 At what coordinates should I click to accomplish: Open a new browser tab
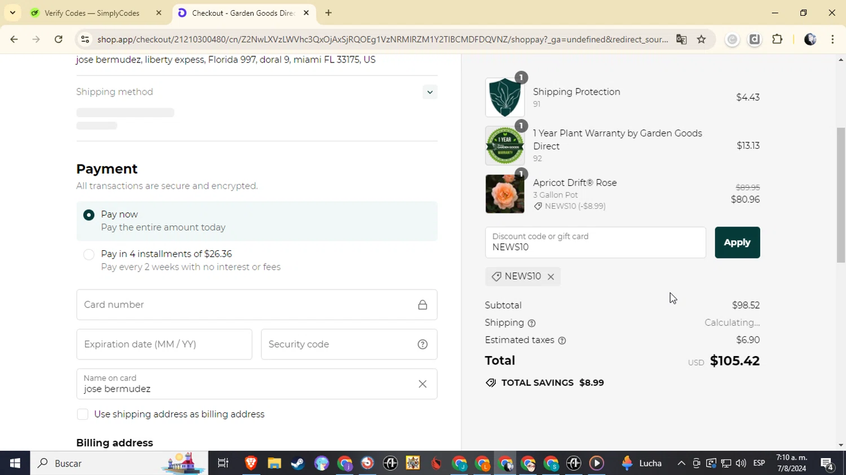pos(328,13)
